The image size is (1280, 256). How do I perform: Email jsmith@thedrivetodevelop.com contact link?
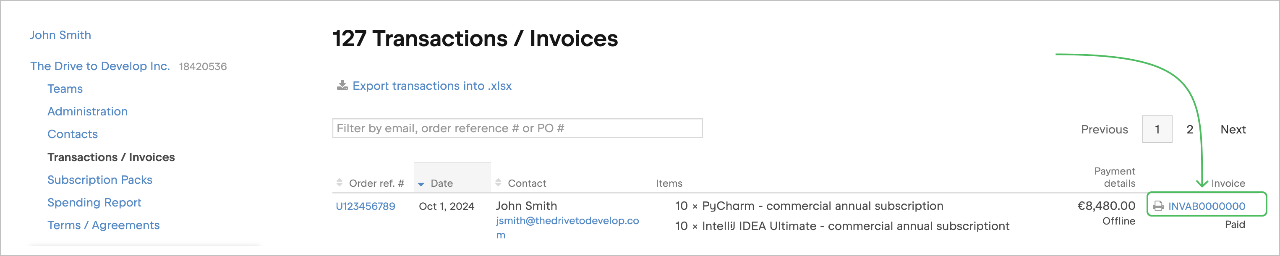(567, 221)
